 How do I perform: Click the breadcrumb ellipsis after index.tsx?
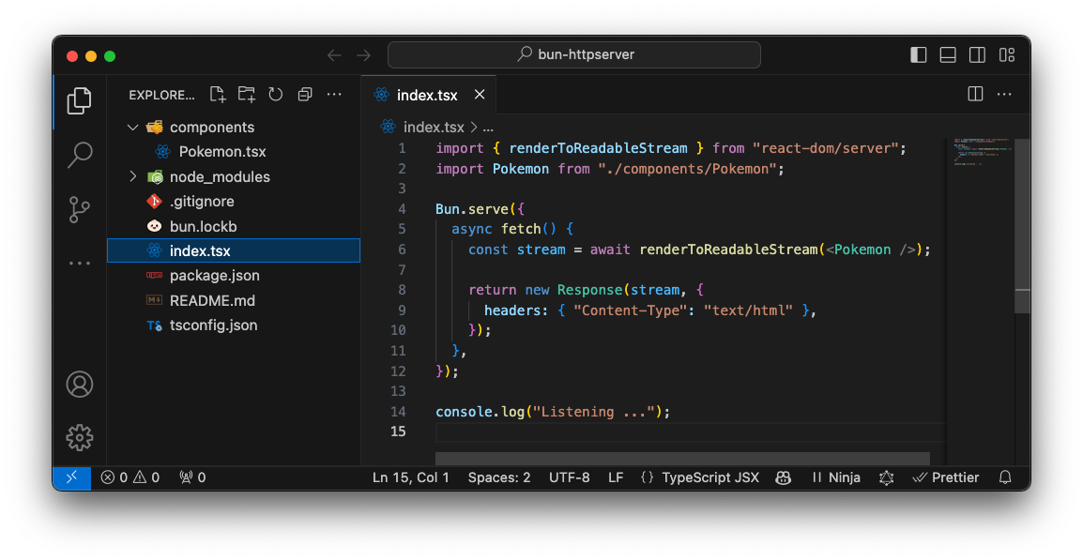click(x=488, y=128)
